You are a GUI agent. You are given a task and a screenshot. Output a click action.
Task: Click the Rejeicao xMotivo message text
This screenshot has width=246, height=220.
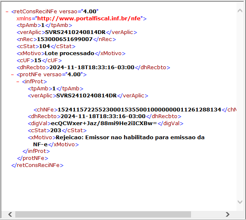(x=119, y=141)
